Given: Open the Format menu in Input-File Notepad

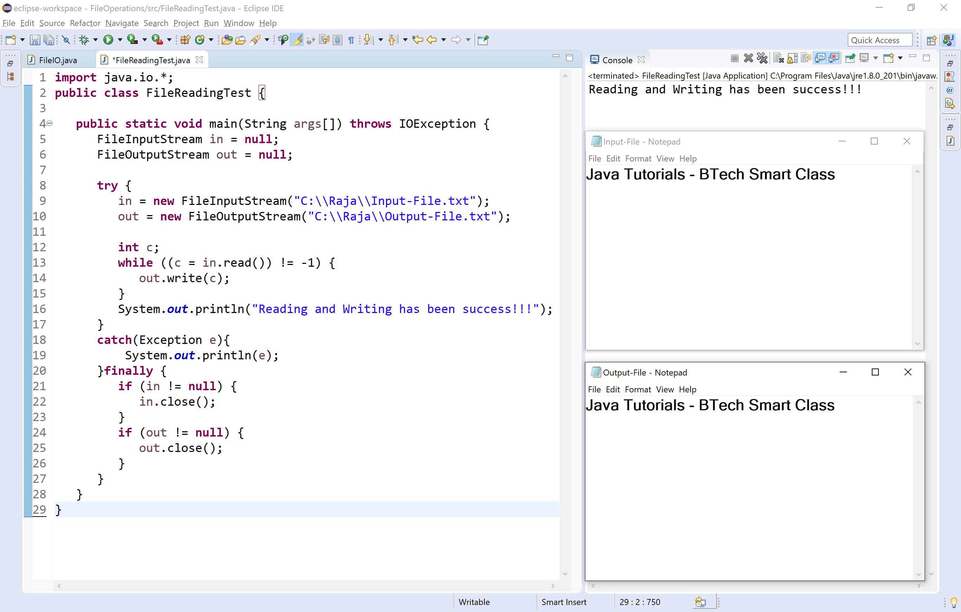Looking at the screenshot, I should [638, 158].
